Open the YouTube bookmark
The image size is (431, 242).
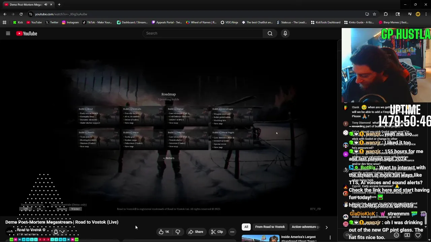point(34,23)
